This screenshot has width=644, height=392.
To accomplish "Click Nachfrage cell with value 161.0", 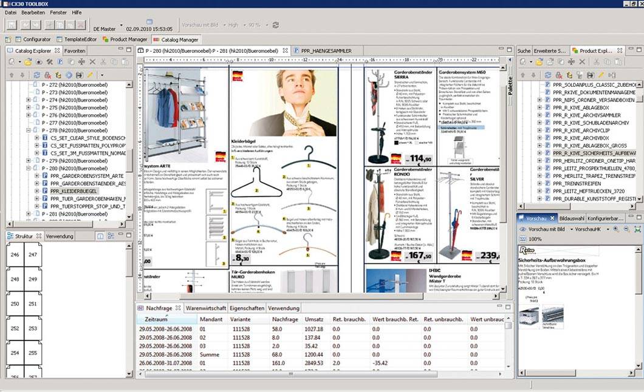I will click(x=278, y=363).
